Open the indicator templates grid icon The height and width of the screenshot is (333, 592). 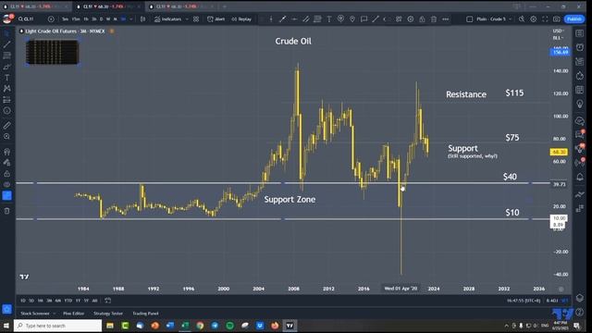[x=196, y=19]
